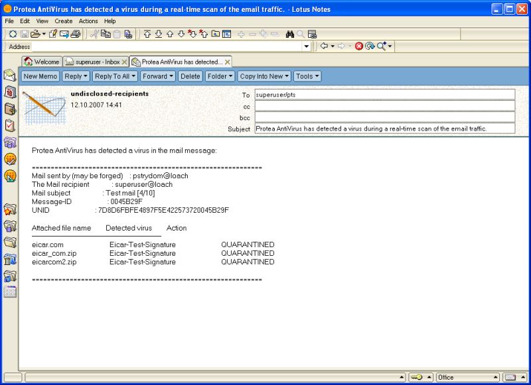Click the Address input field

pyautogui.click(x=167, y=46)
